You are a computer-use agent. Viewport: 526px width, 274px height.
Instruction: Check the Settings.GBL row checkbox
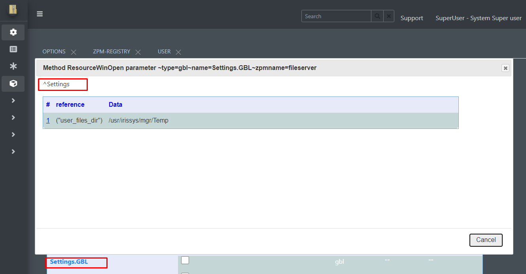pyautogui.click(x=185, y=260)
